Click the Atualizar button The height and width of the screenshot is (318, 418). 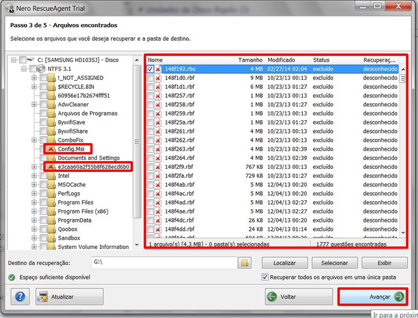[x=69, y=297]
